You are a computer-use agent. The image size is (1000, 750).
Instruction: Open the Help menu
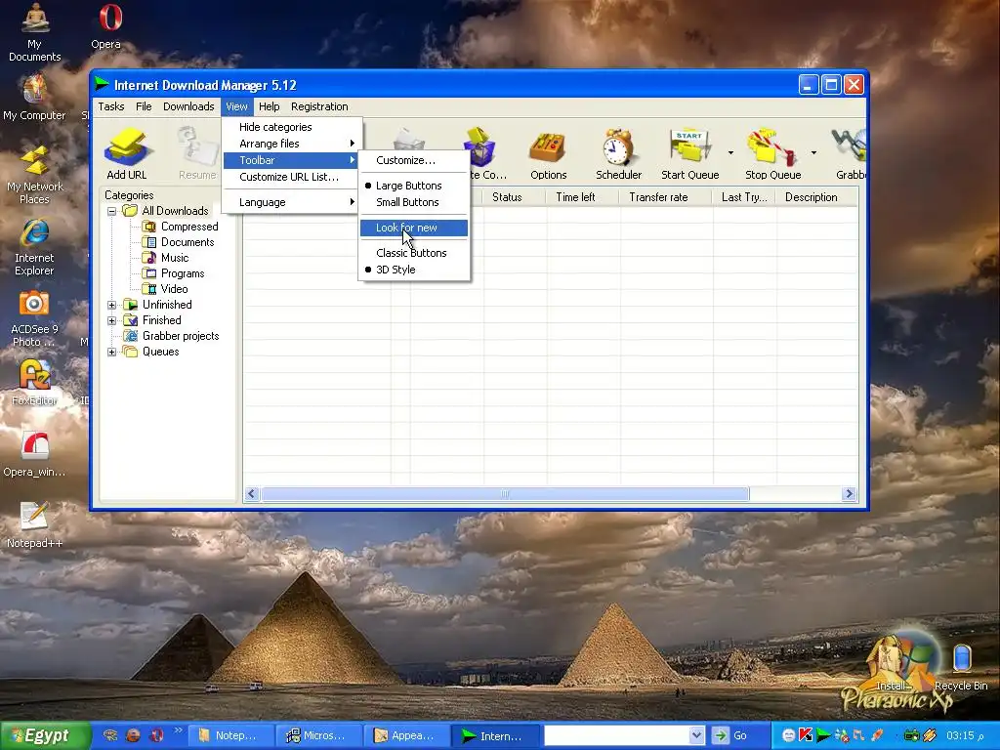point(270,106)
